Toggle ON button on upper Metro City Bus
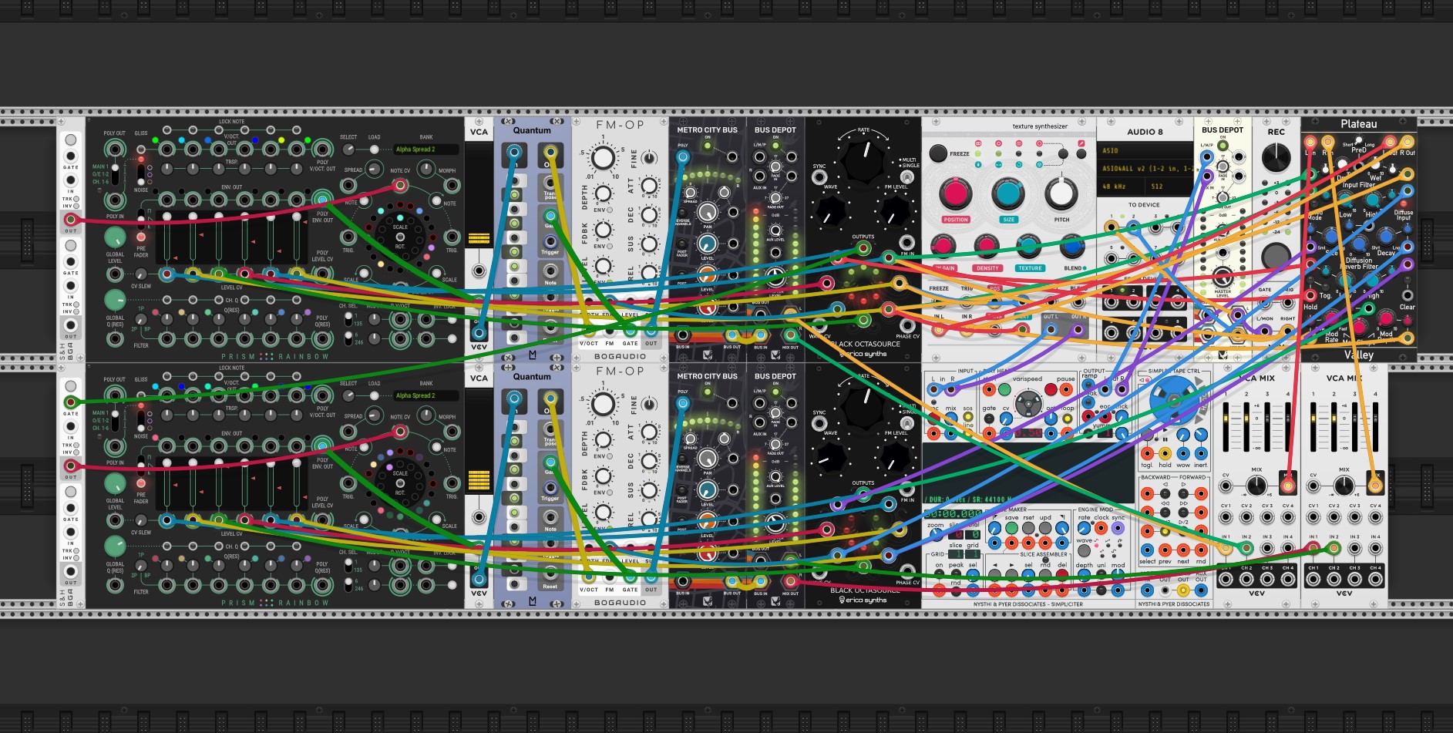Viewport: 1453px width, 733px height. (708, 146)
